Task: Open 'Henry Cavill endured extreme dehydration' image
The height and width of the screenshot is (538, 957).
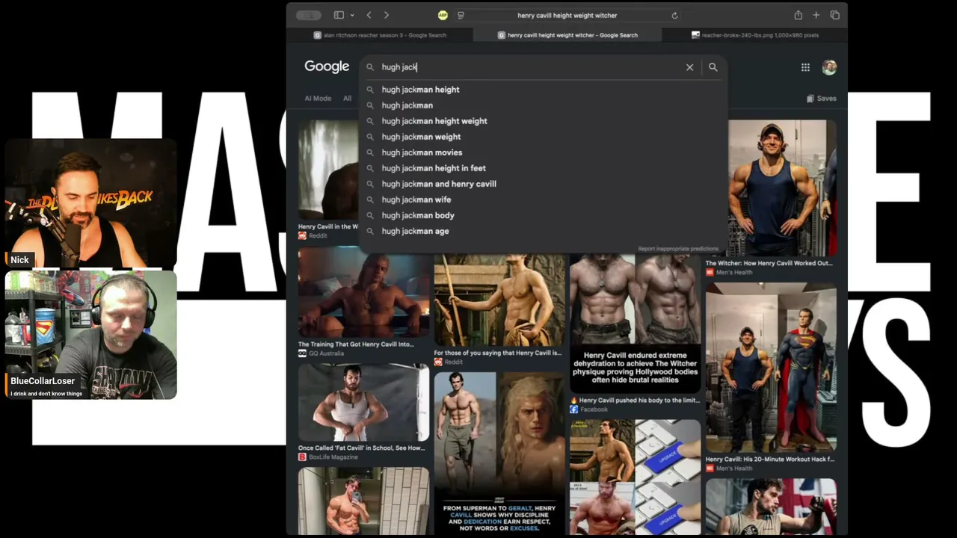Action: pyautogui.click(x=636, y=323)
